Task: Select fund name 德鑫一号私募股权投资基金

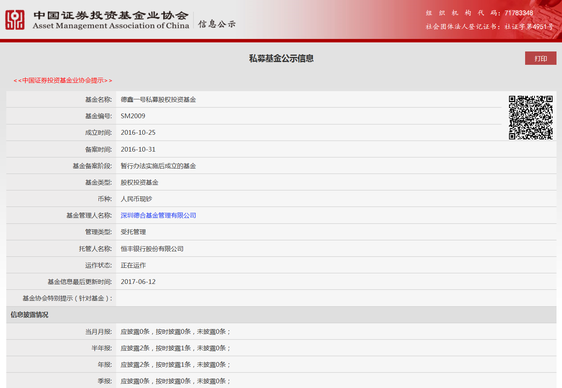Action: pos(158,100)
